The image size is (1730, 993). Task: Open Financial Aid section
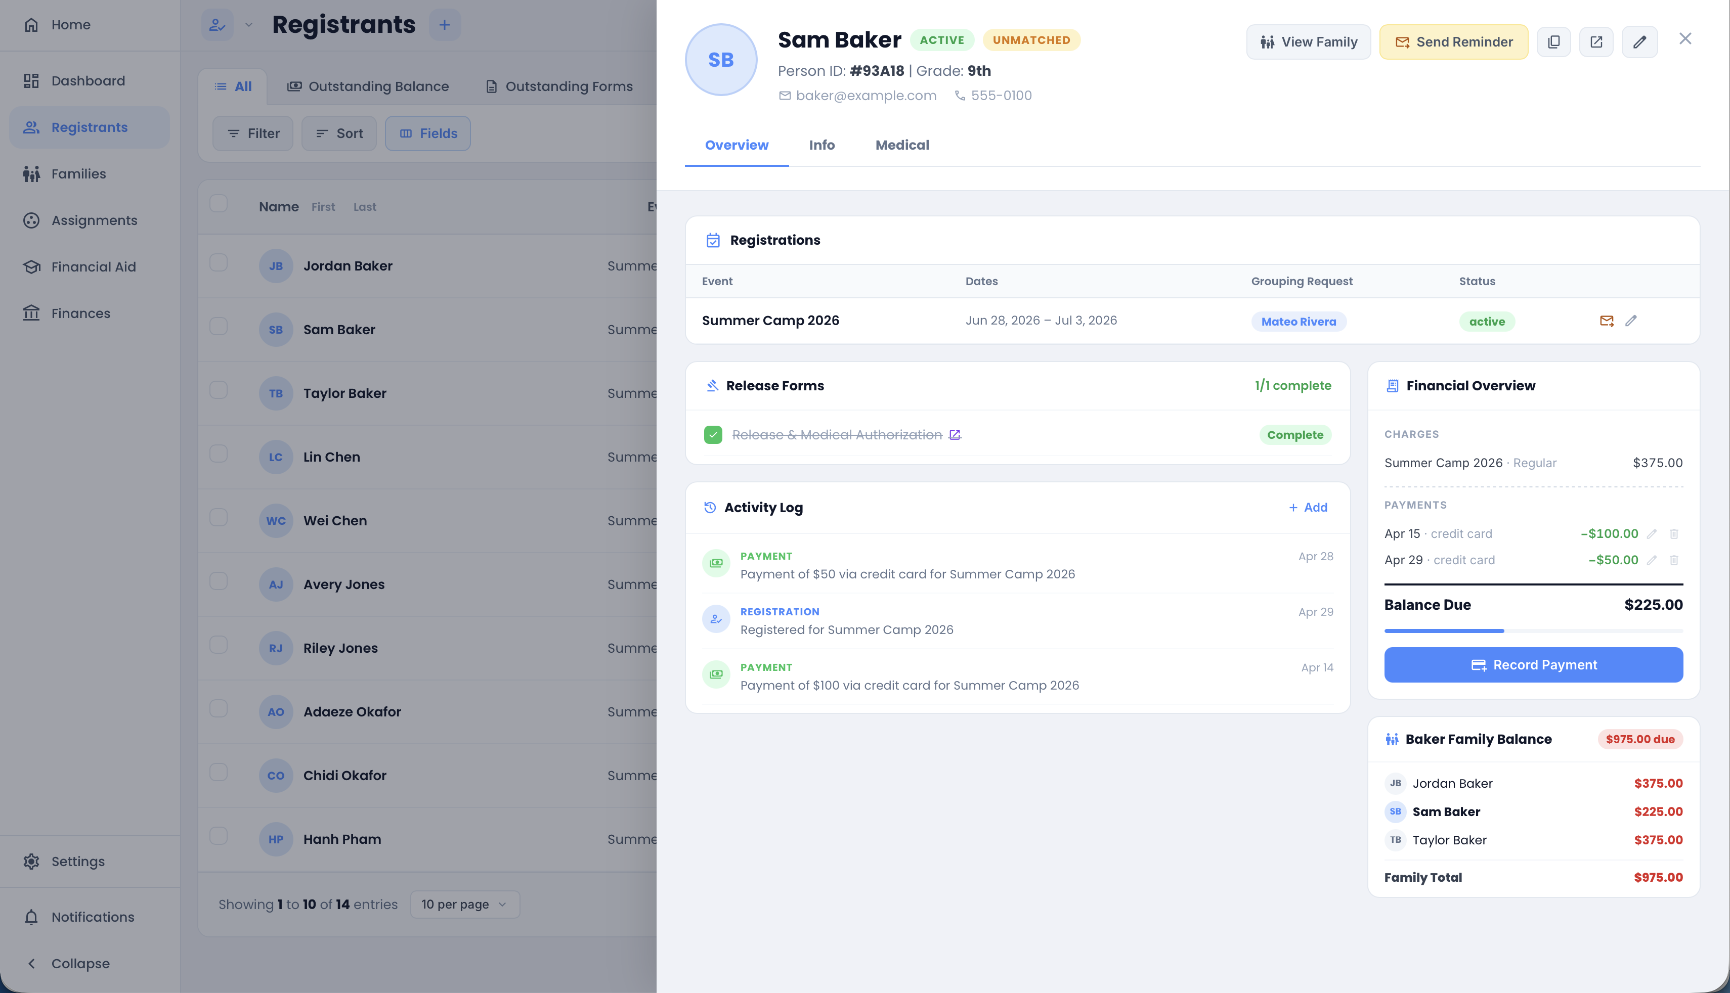pos(90,266)
